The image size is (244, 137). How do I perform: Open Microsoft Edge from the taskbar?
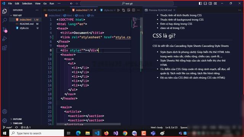[78, 133]
